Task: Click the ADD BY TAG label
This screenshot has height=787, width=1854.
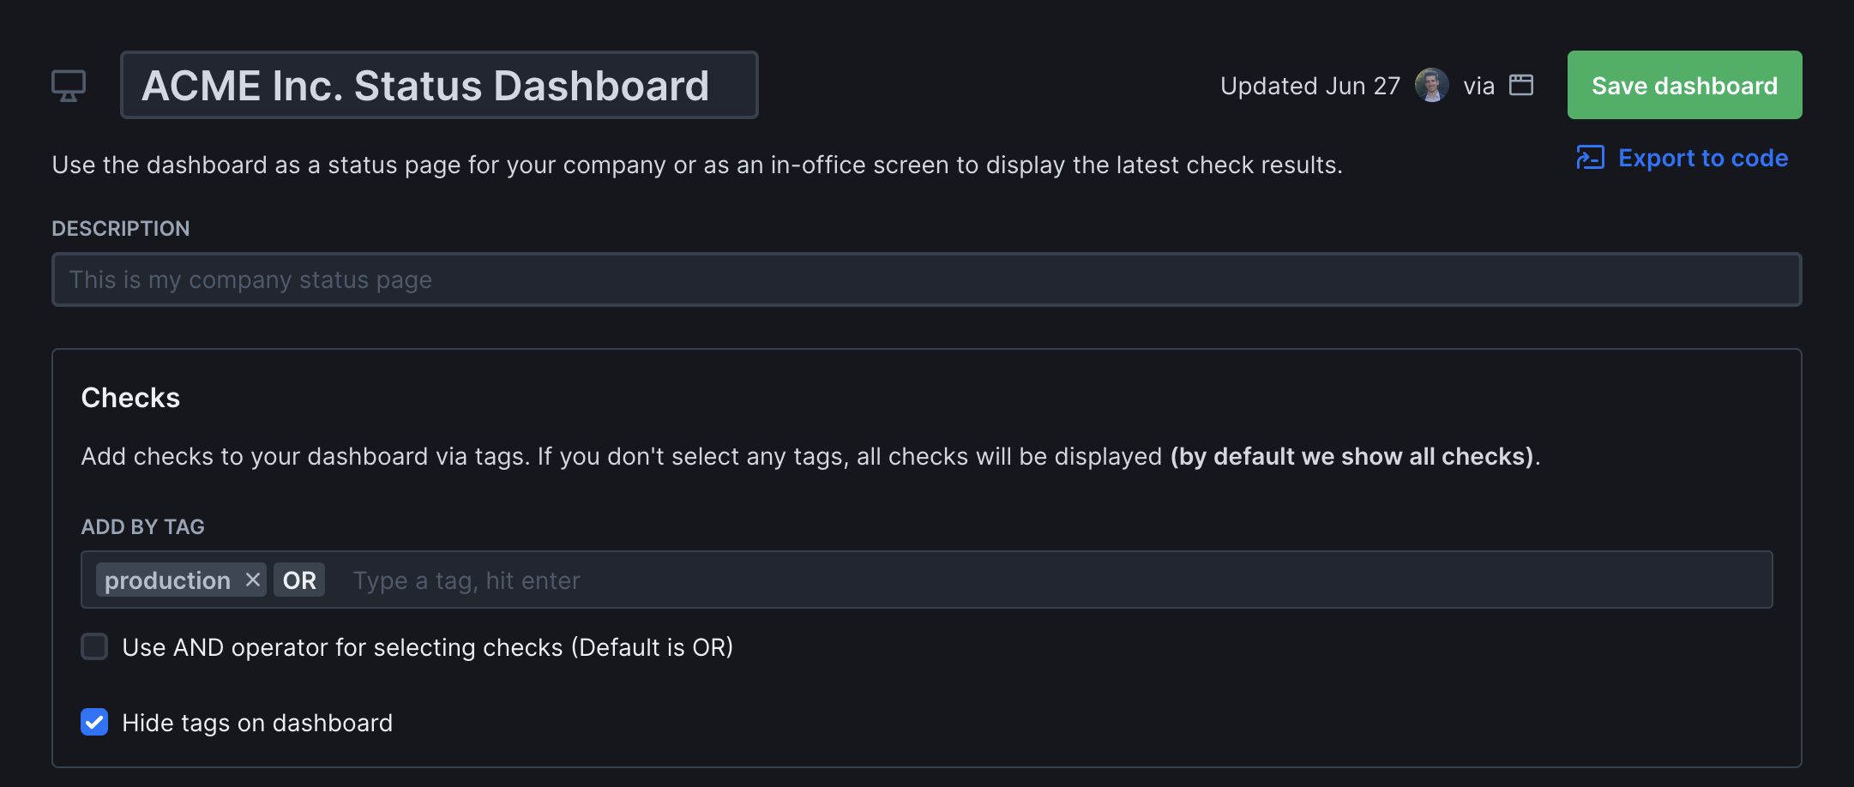Action: tap(143, 526)
